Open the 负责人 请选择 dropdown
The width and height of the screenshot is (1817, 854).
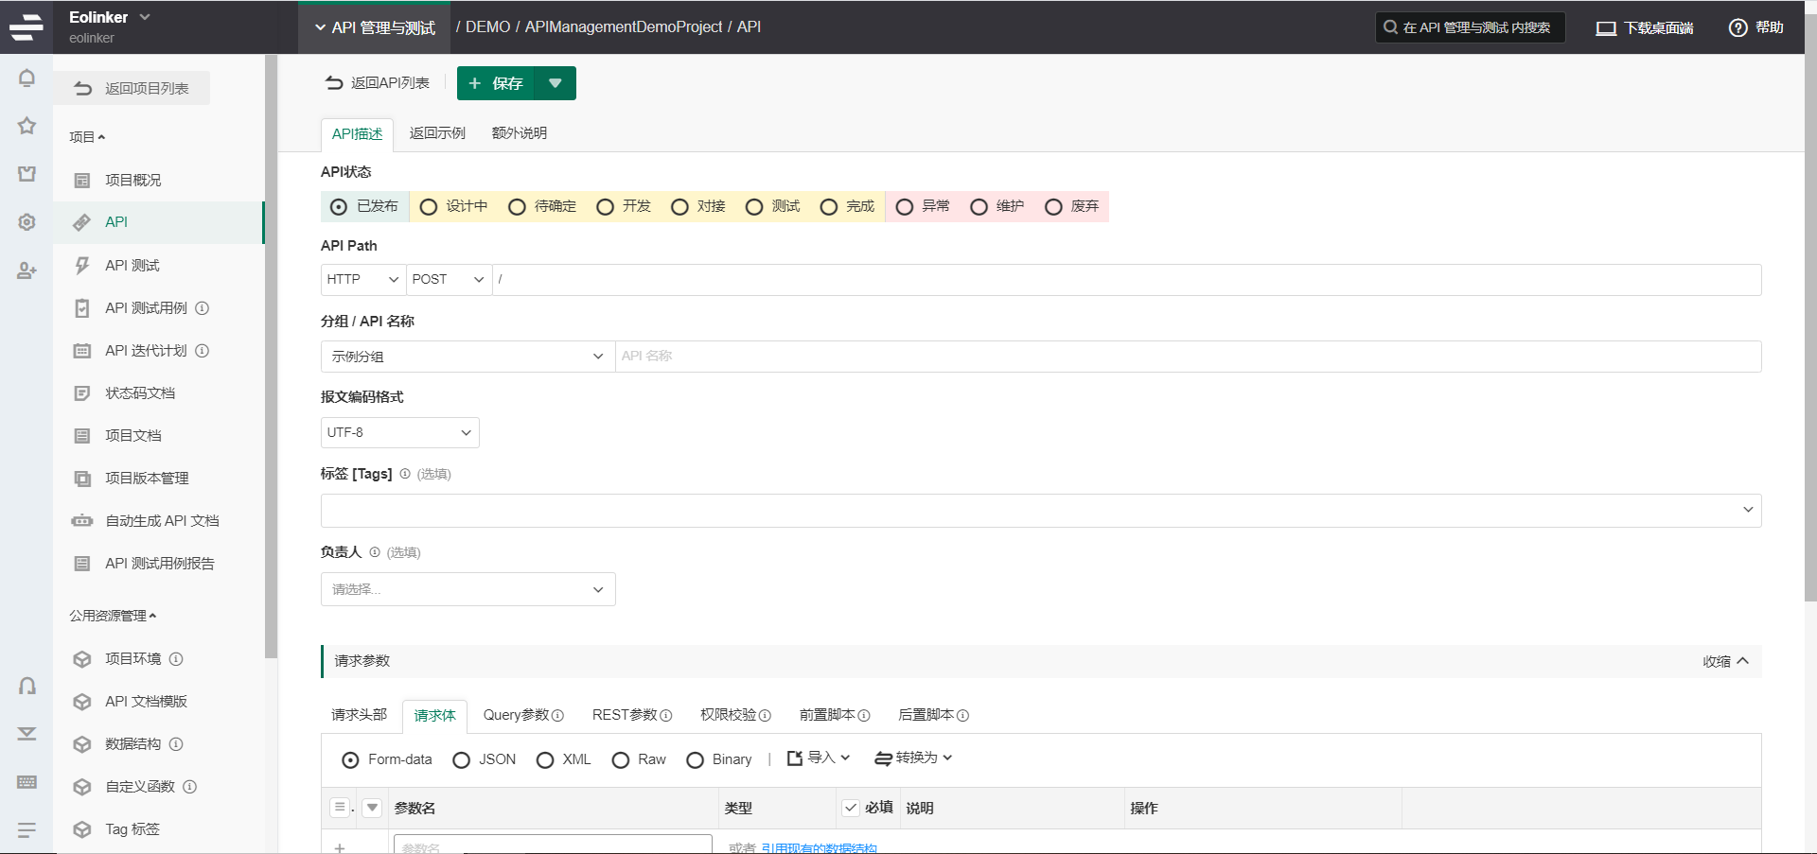(467, 589)
